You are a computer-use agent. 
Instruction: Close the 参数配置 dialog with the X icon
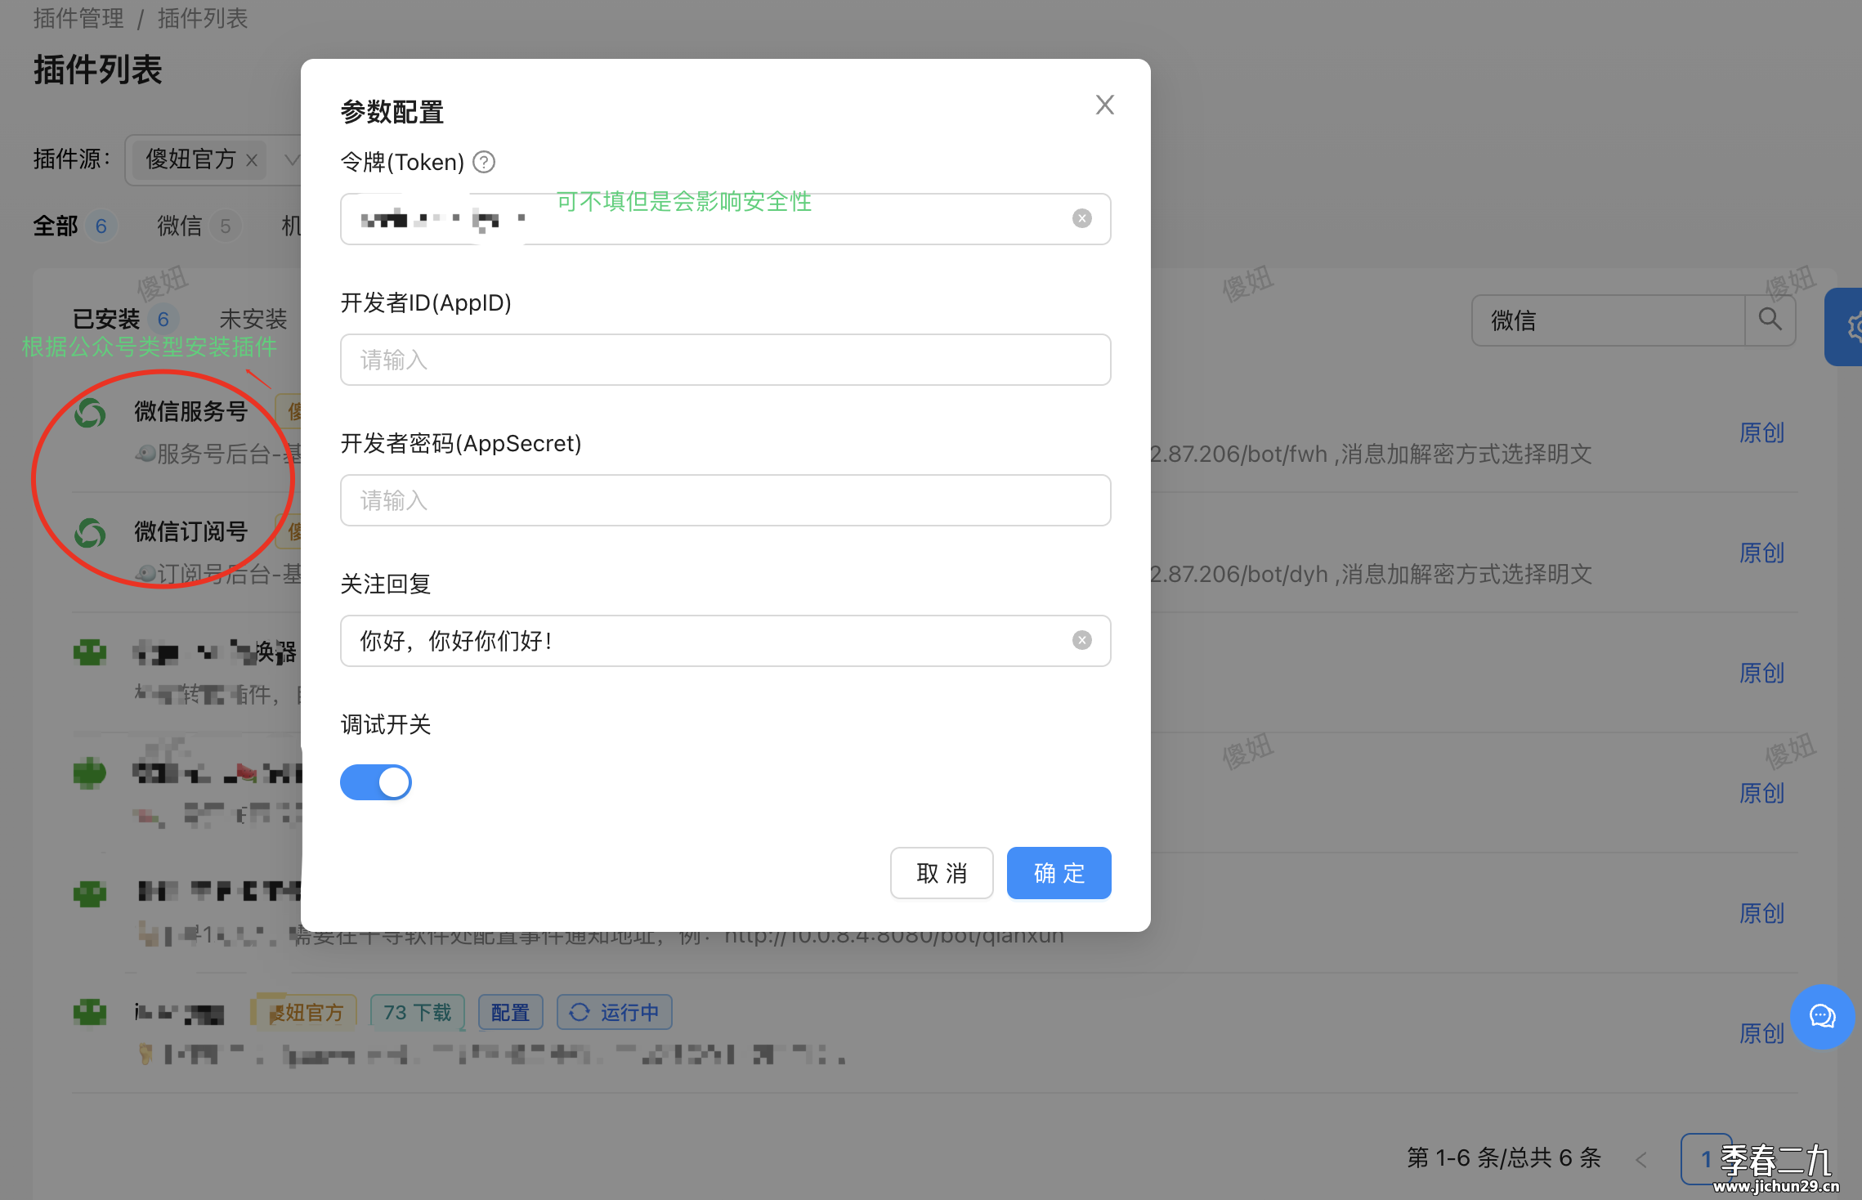coord(1104,105)
